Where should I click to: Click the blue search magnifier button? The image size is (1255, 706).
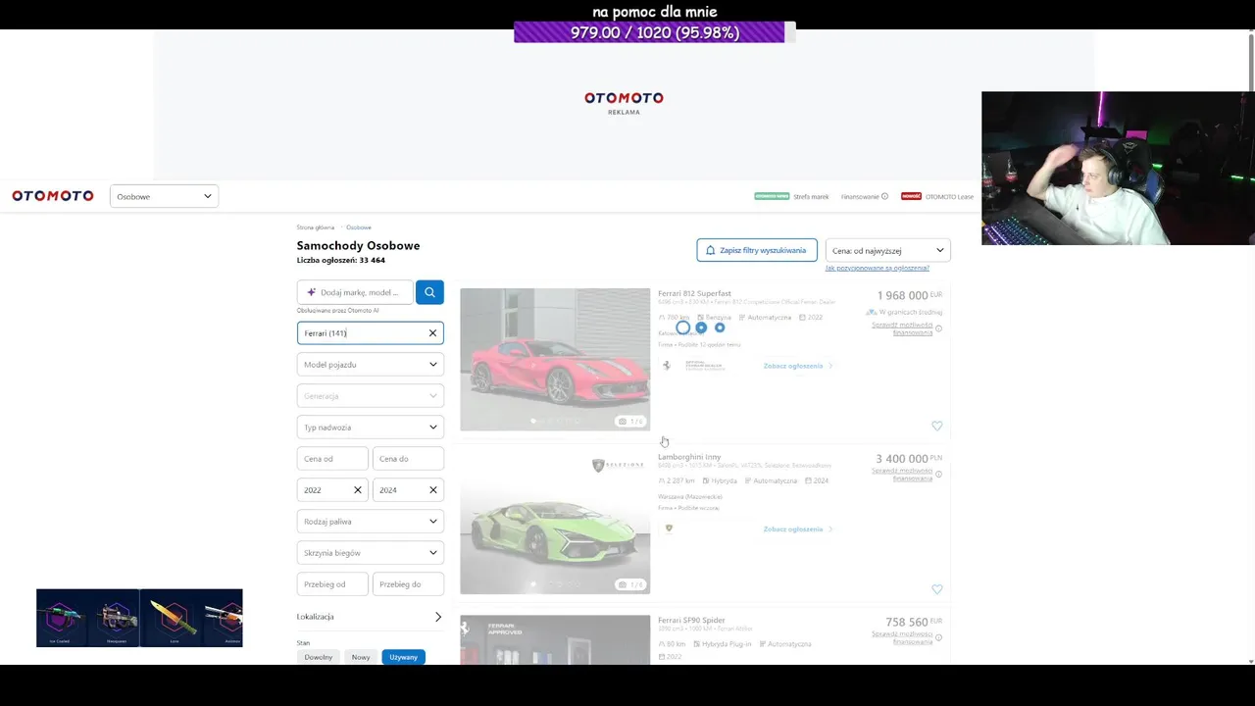click(429, 292)
